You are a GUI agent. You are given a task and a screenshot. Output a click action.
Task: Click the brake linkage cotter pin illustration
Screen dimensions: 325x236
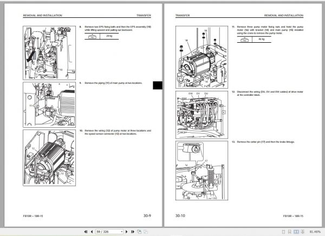click(x=201, y=171)
